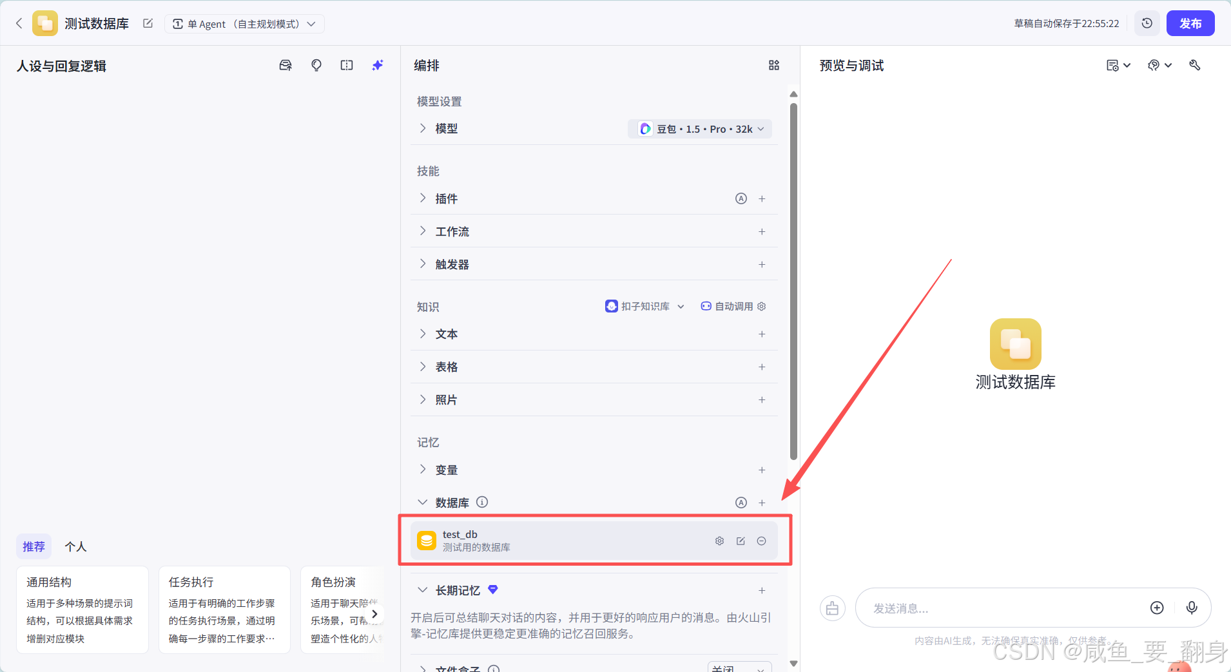Expand the 触发器 section
Viewport: 1231px width, 672px height.
[x=423, y=264]
